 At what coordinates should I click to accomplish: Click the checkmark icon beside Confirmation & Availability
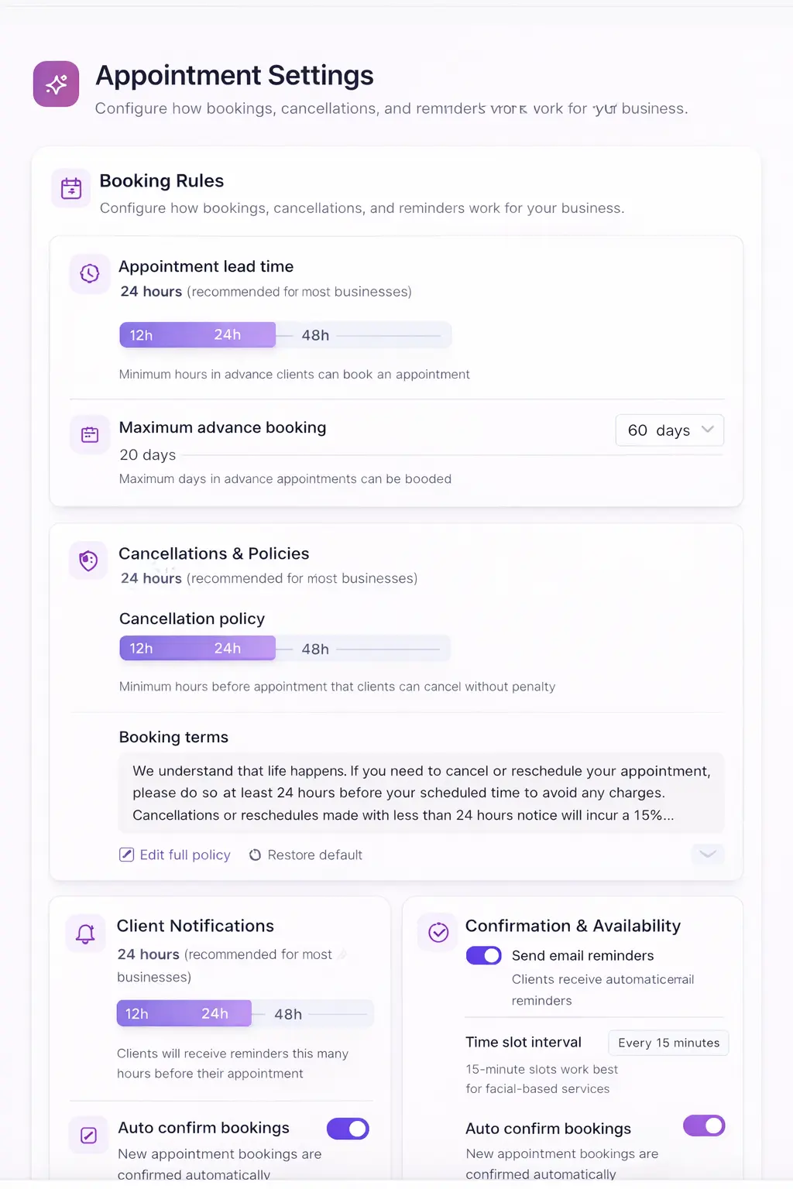(438, 932)
